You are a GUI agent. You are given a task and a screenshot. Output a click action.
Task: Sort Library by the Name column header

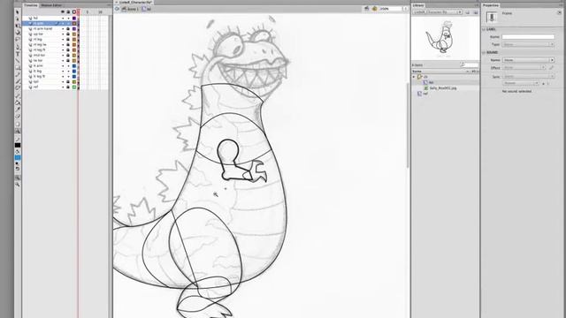(x=417, y=72)
